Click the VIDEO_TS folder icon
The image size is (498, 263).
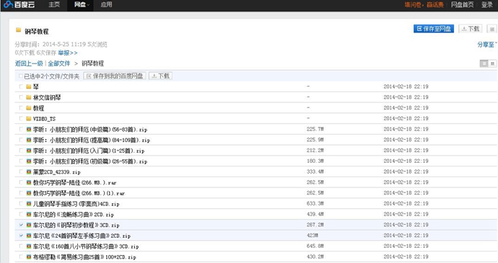tap(29, 119)
